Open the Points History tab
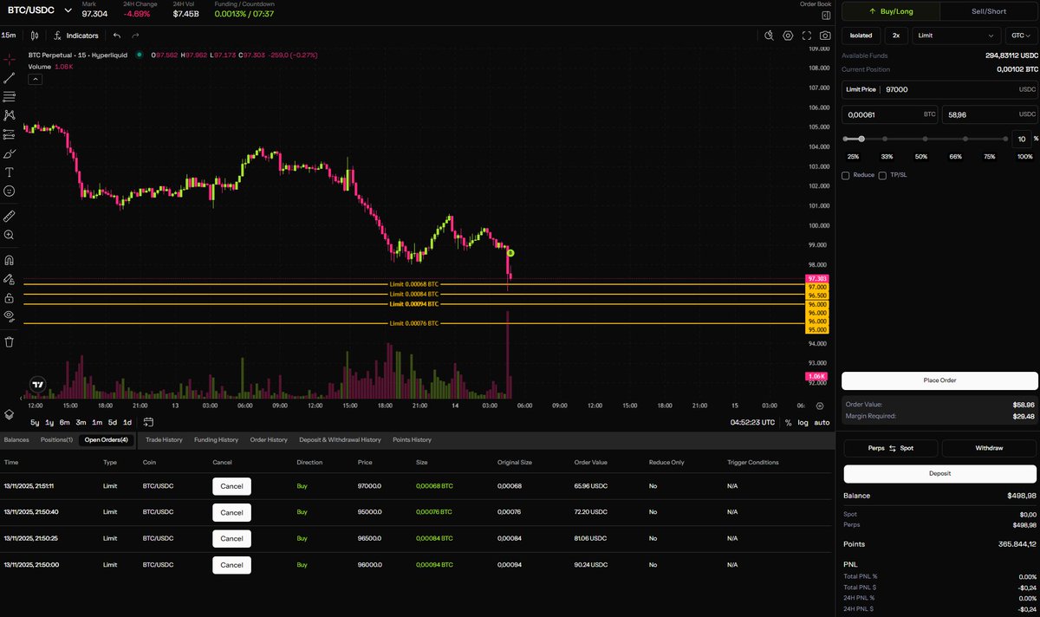The width and height of the screenshot is (1040, 617). tap(412, 439)
